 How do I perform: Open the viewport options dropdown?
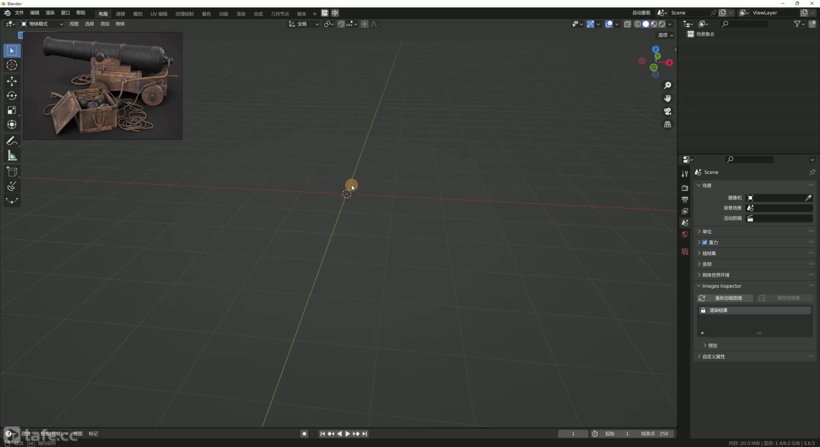point(666,35)
